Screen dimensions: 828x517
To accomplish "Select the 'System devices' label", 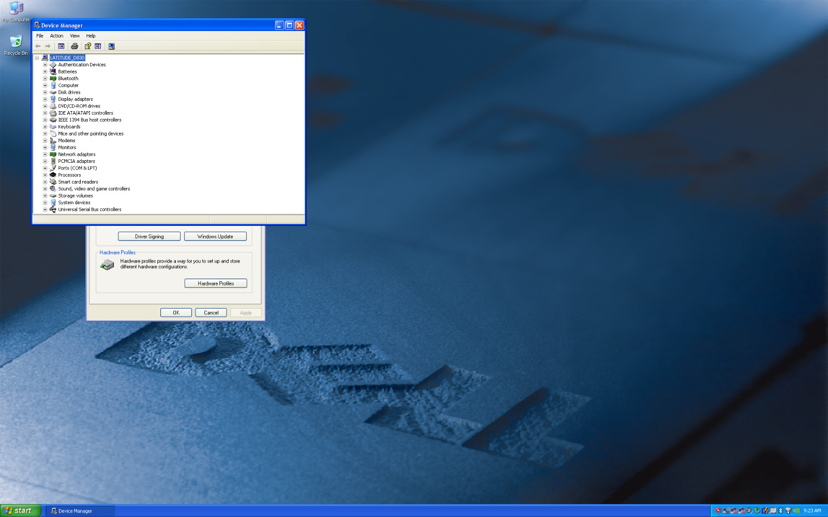I will [x=74, y=203].
